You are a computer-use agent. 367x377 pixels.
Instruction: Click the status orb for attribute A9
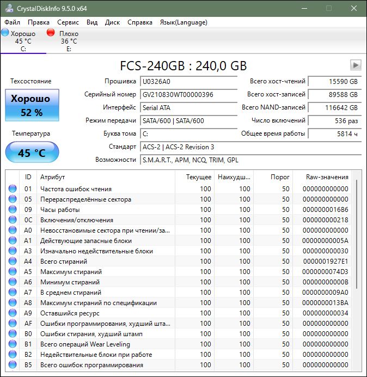point(13,313)
